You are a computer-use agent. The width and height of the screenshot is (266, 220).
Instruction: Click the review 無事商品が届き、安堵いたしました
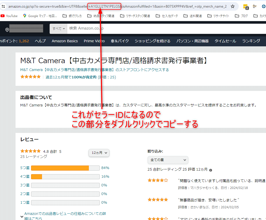[208, 200]
